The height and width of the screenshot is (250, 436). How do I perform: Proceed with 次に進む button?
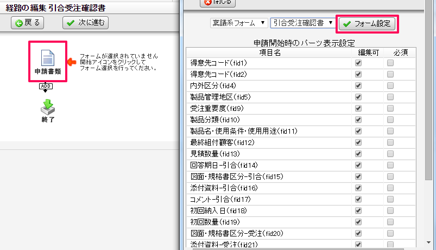click(x=85, y=23)
